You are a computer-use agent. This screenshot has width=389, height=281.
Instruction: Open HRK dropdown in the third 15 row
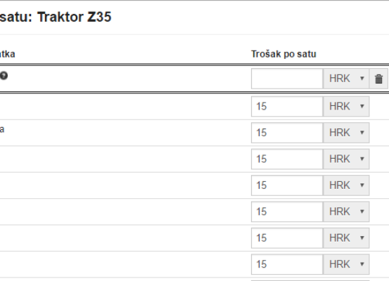click(x=346, y=159)
